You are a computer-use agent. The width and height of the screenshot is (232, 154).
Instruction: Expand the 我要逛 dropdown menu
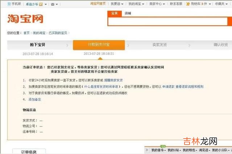116,4
